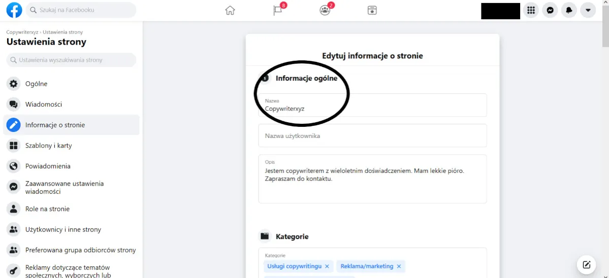Open Szablony i karty settings
This screenshot has width=609, height=278.
[48, 146]
